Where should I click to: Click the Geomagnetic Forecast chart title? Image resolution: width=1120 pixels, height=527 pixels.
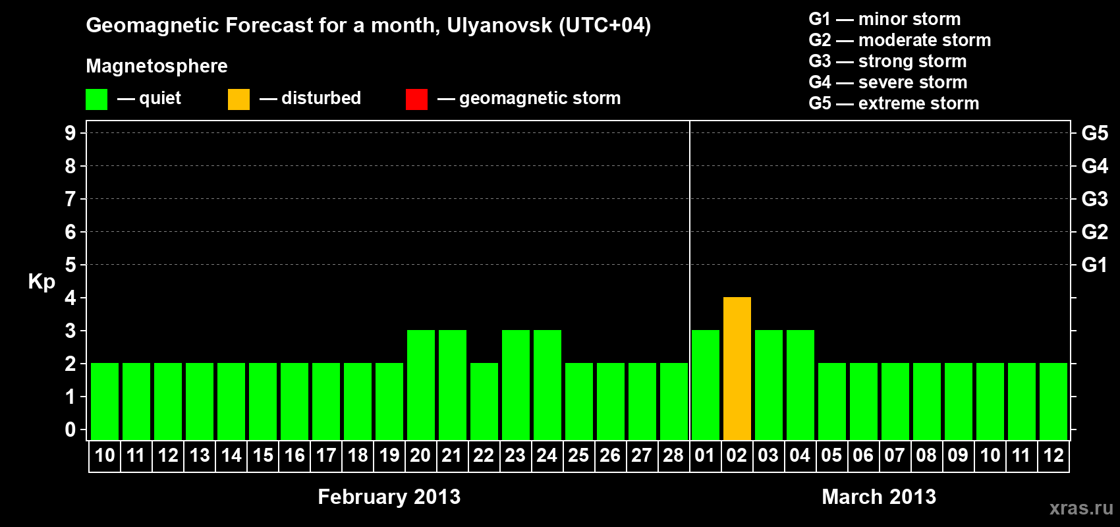[368, 25]
